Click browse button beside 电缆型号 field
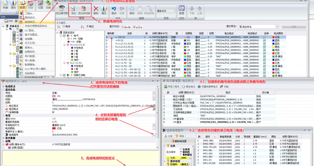 coord(154,135)
